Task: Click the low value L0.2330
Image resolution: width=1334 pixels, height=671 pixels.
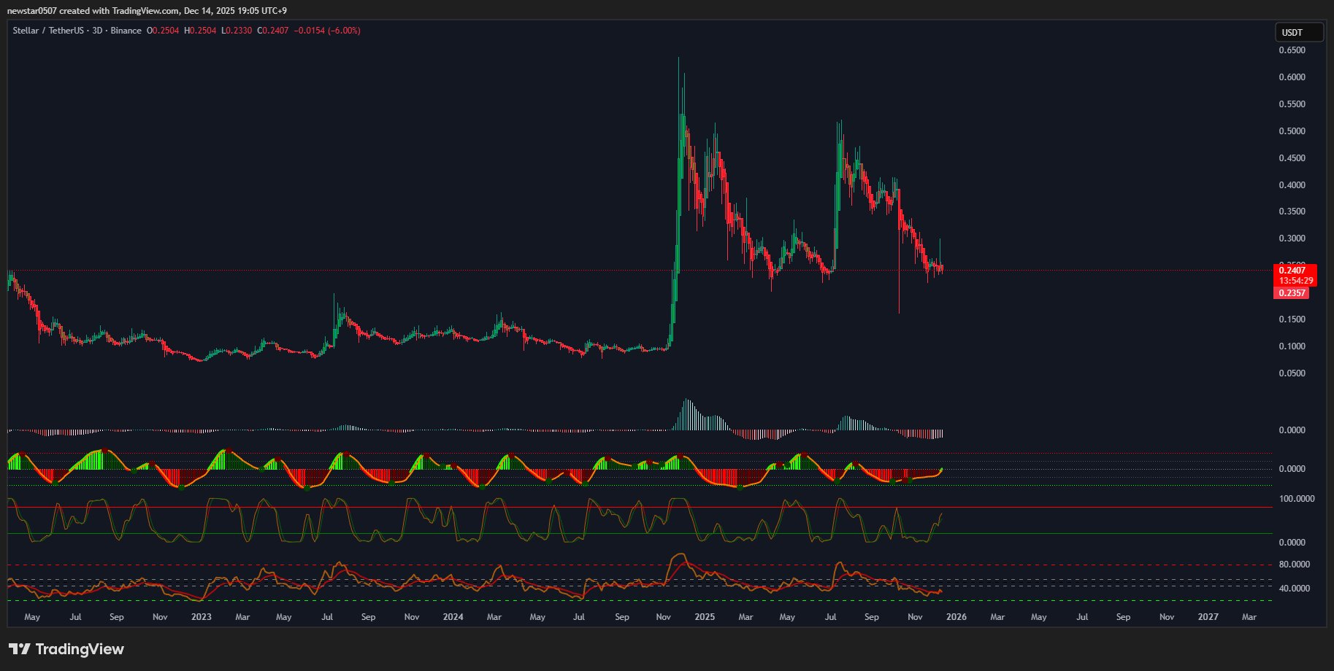Action: click(237, 31)
